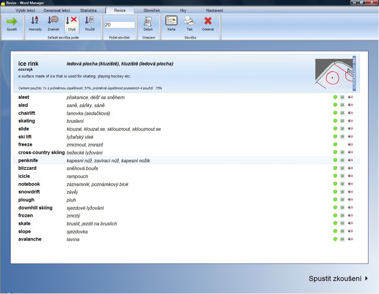Remove the selected word with Odebrat

coord(208,22)
